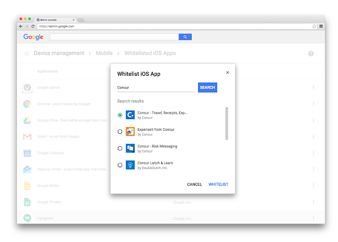Click the search results scrollbar
338x242 pixels.
227,123
